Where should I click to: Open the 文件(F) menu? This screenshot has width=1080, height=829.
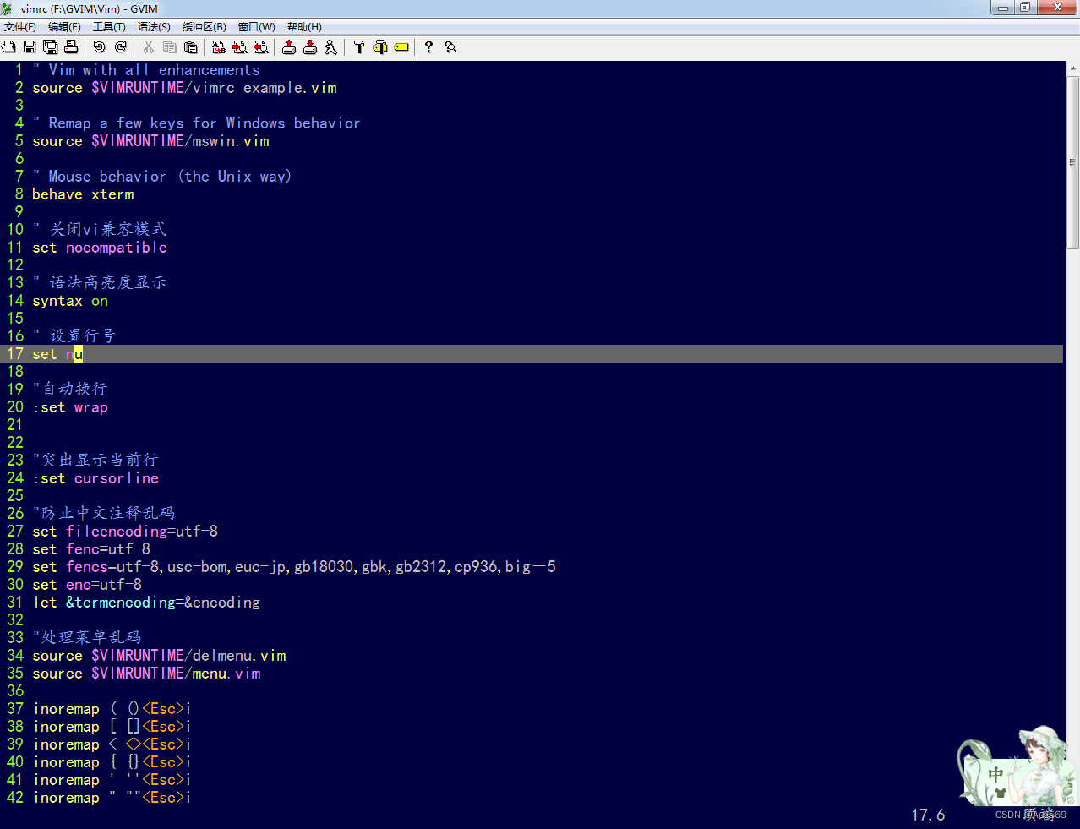[20, 26]
